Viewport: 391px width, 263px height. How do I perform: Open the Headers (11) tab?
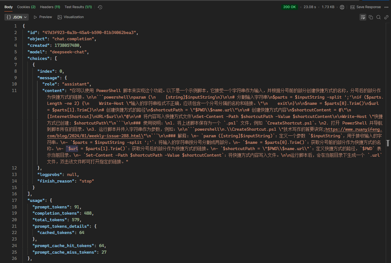click(x=50, y=7)
